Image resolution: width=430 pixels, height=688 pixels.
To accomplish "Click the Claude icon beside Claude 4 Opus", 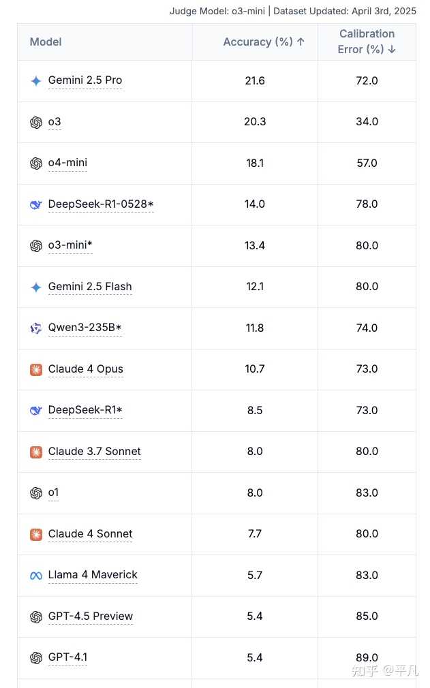I will pyautogui.click(x=36, y=370).
